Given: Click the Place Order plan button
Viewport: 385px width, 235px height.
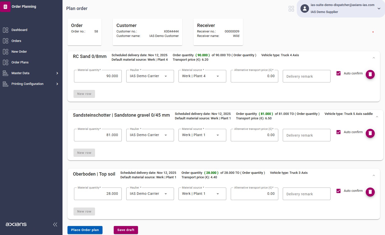Looking at the screenshot, I should 85,230.
